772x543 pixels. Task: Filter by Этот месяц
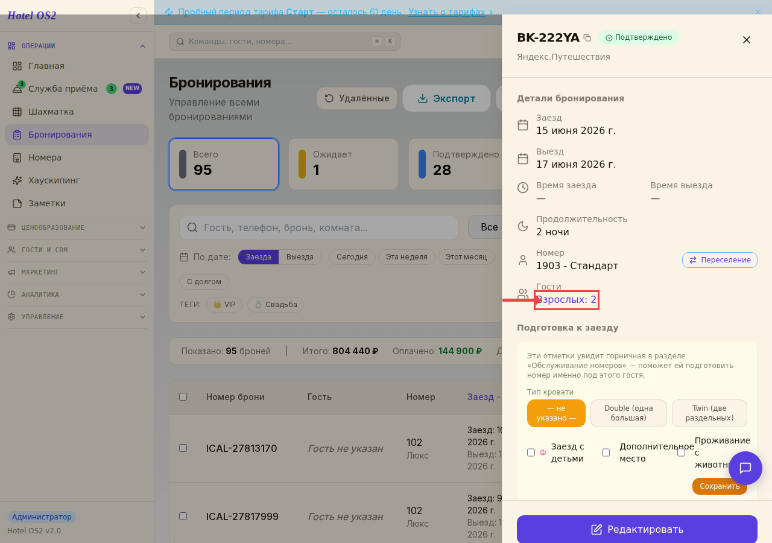coord(466,257)
